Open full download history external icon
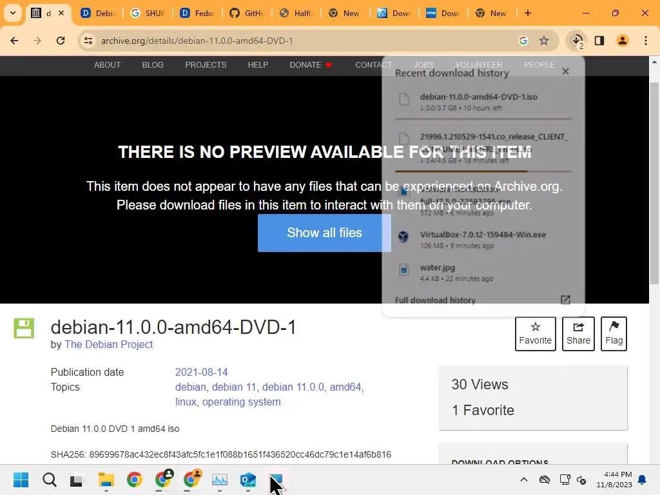Viewport: 660px width, 495px height. coord(566,300)
